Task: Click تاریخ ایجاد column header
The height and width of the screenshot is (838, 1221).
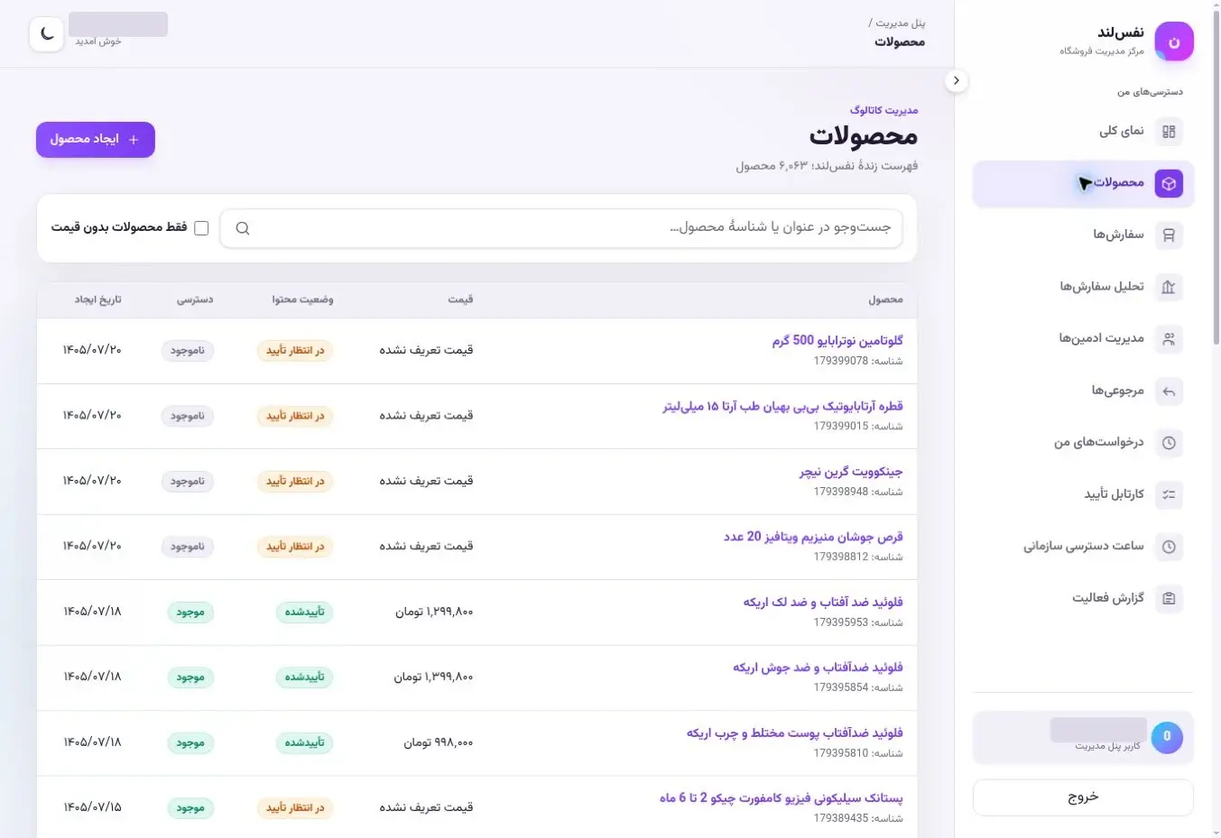Action: coord(98,299)
